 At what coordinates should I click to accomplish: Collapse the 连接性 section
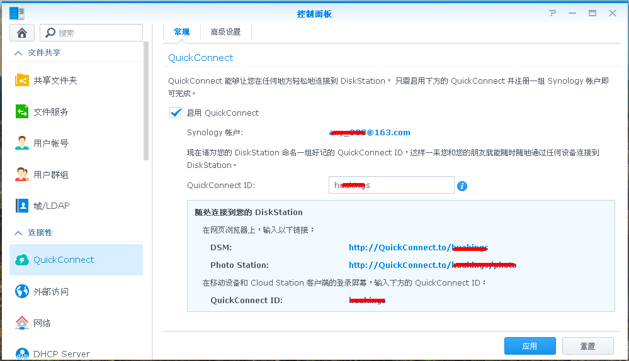click(x=18, y=233)
